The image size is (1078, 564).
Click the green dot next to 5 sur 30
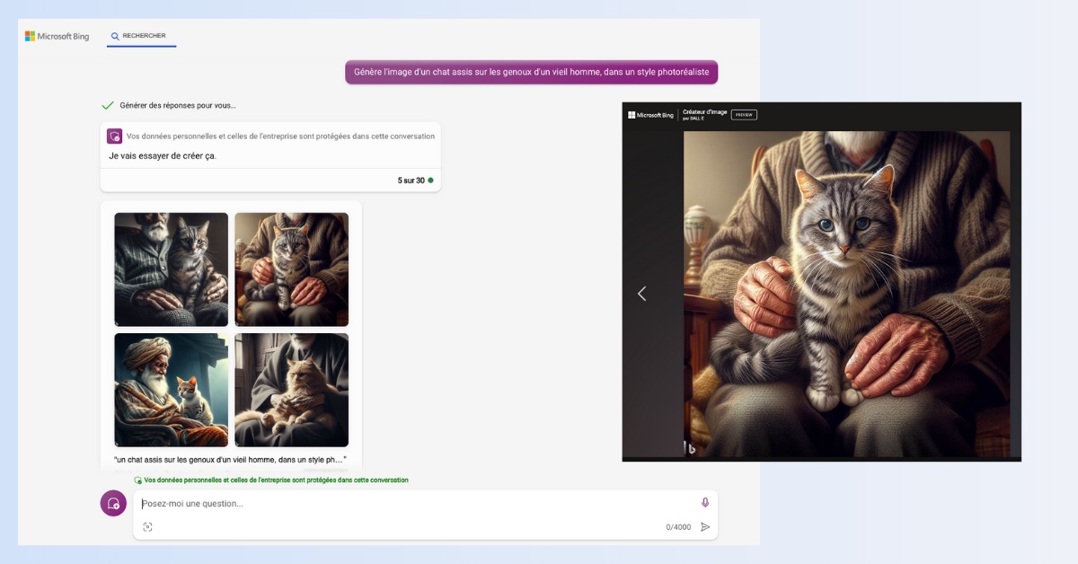tap(430, 181)
